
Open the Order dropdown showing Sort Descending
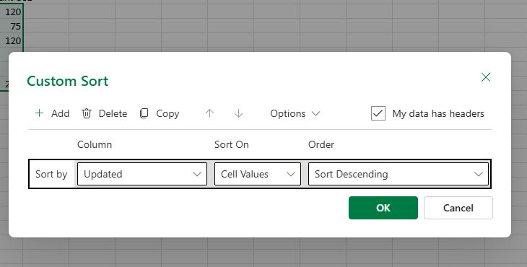tap(398, 174)
